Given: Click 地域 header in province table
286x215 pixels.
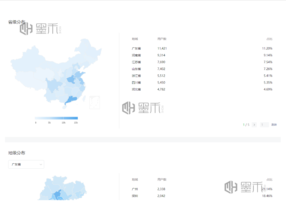Looking at the screenshot, I should click(135, 39).
